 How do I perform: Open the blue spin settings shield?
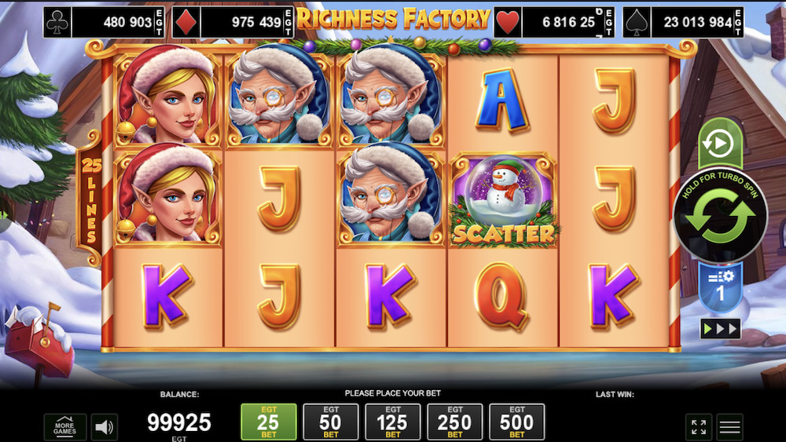tap(720, 287)
